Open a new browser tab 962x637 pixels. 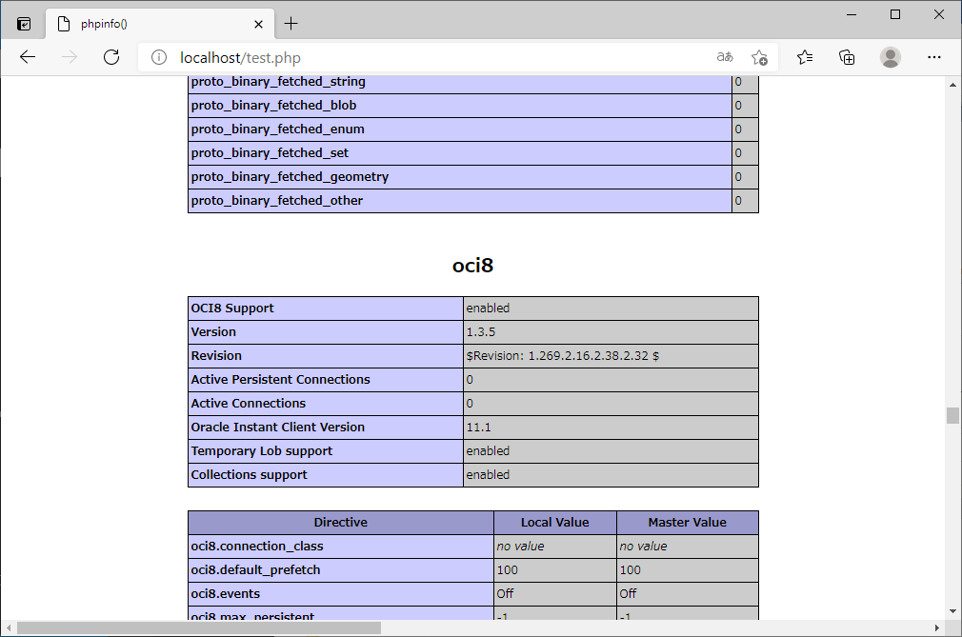click(291, 23)
